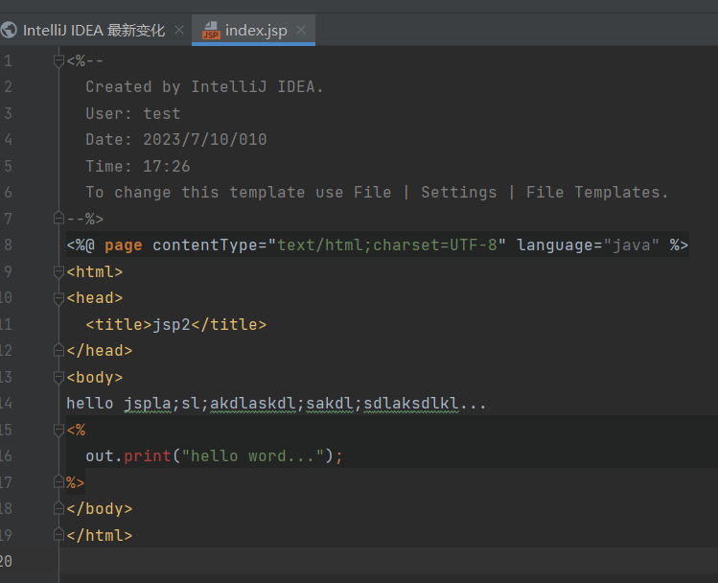Image resolution: width=718 pixels, height=583 pixels.
Task: Click the contentType attribute in the page directive
Action: [205, 245]
